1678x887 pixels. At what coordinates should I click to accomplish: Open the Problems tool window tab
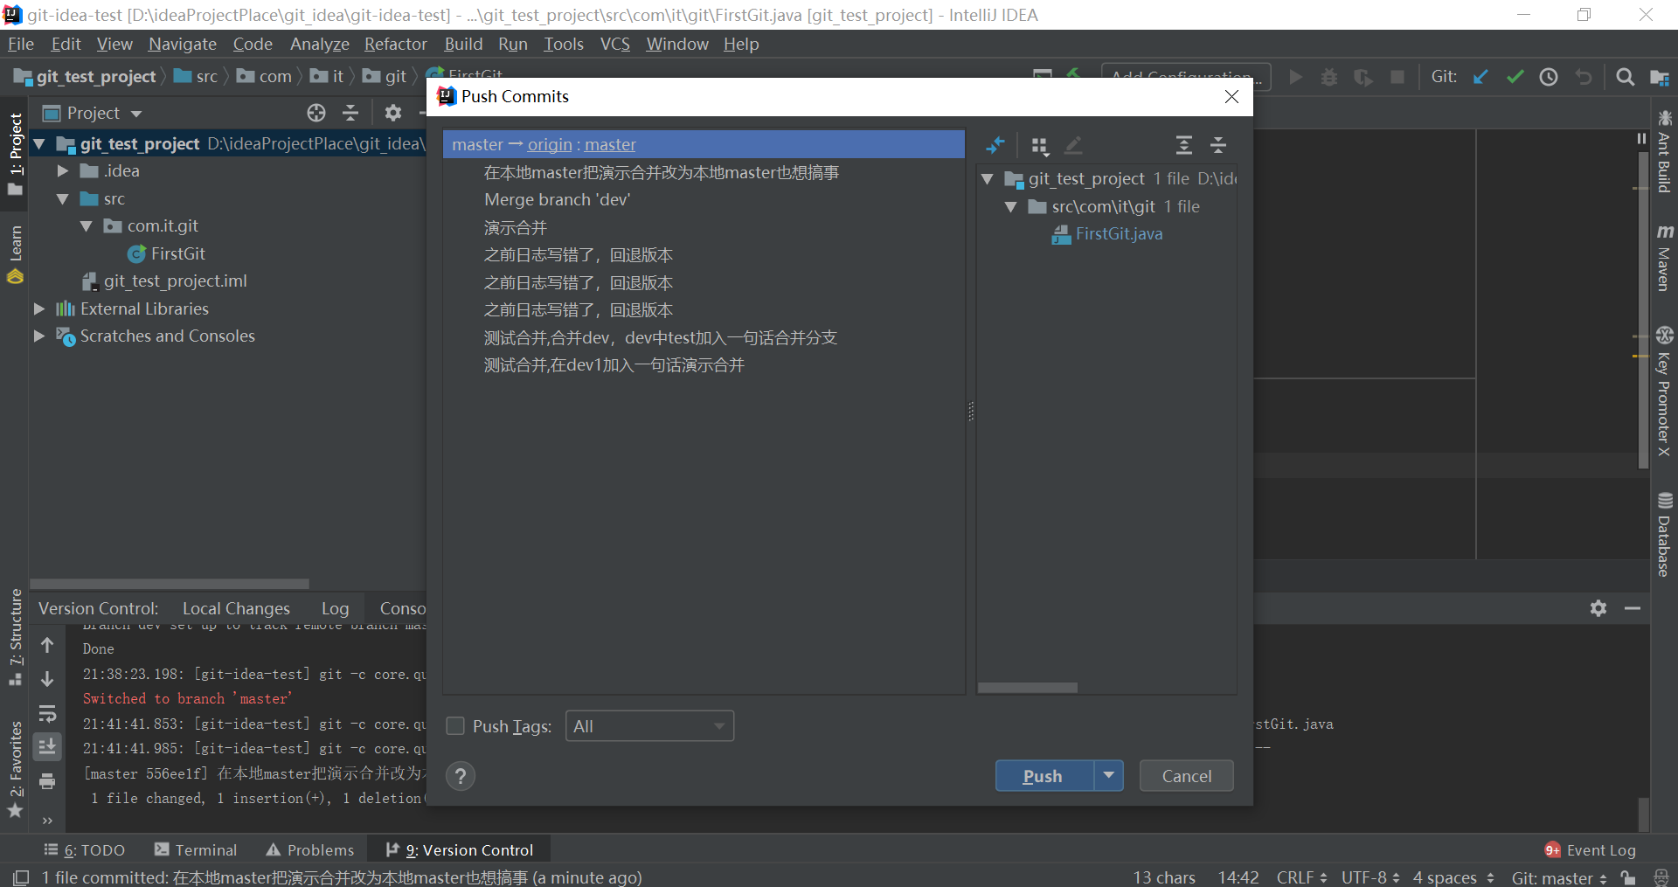[310, 850]
